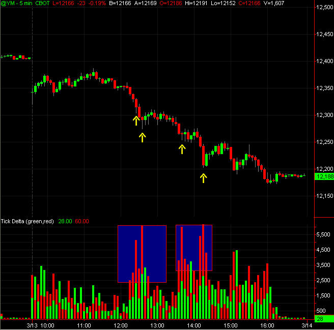Click the 12,400 price axis label
Screen dimensions: 334x330
click(x=325, y=61)
